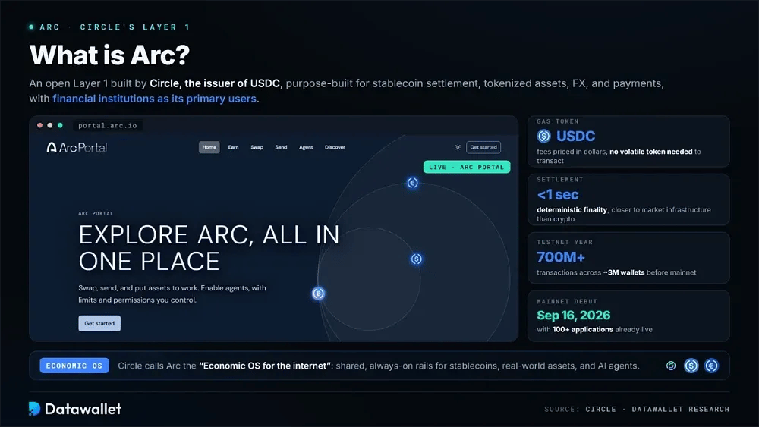This screenshot has width=759, height=427.
Task: Click the green circular icon in Economic OS bar
Action: 671,366
